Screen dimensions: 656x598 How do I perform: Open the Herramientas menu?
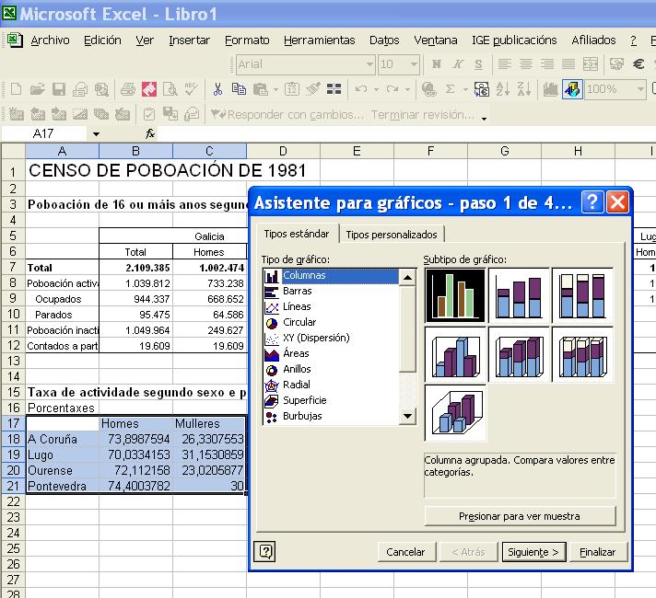319,40
